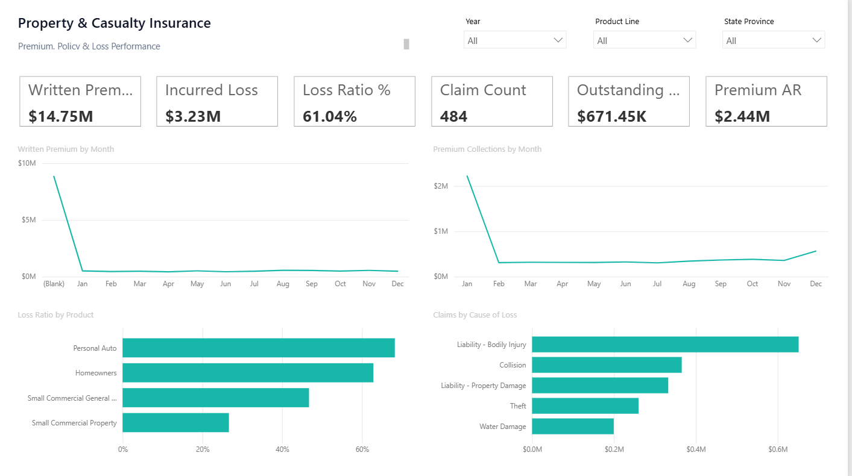The height and width of the screenshot is (476, 852).
Task: Select the Water Damage claims bar
Action: 573,427
